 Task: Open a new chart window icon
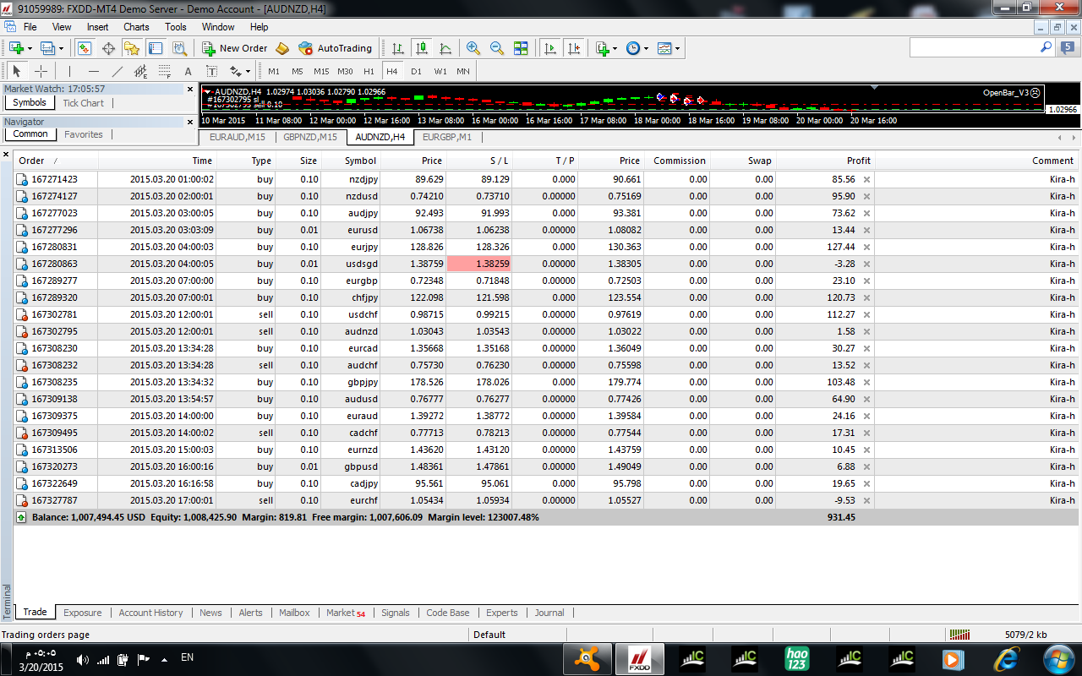point(16,48)
